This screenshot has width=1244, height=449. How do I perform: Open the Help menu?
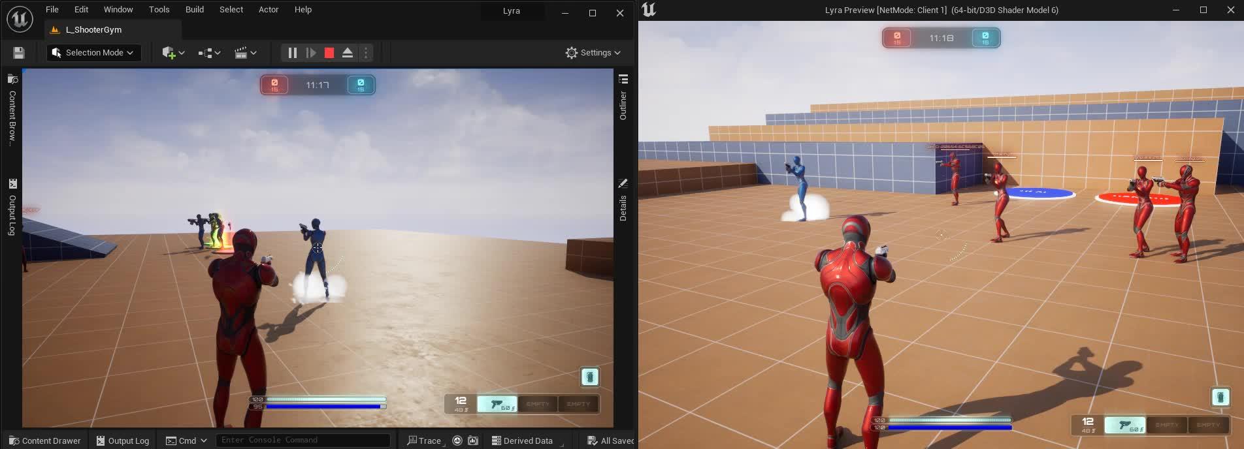[x=303, y=10]
